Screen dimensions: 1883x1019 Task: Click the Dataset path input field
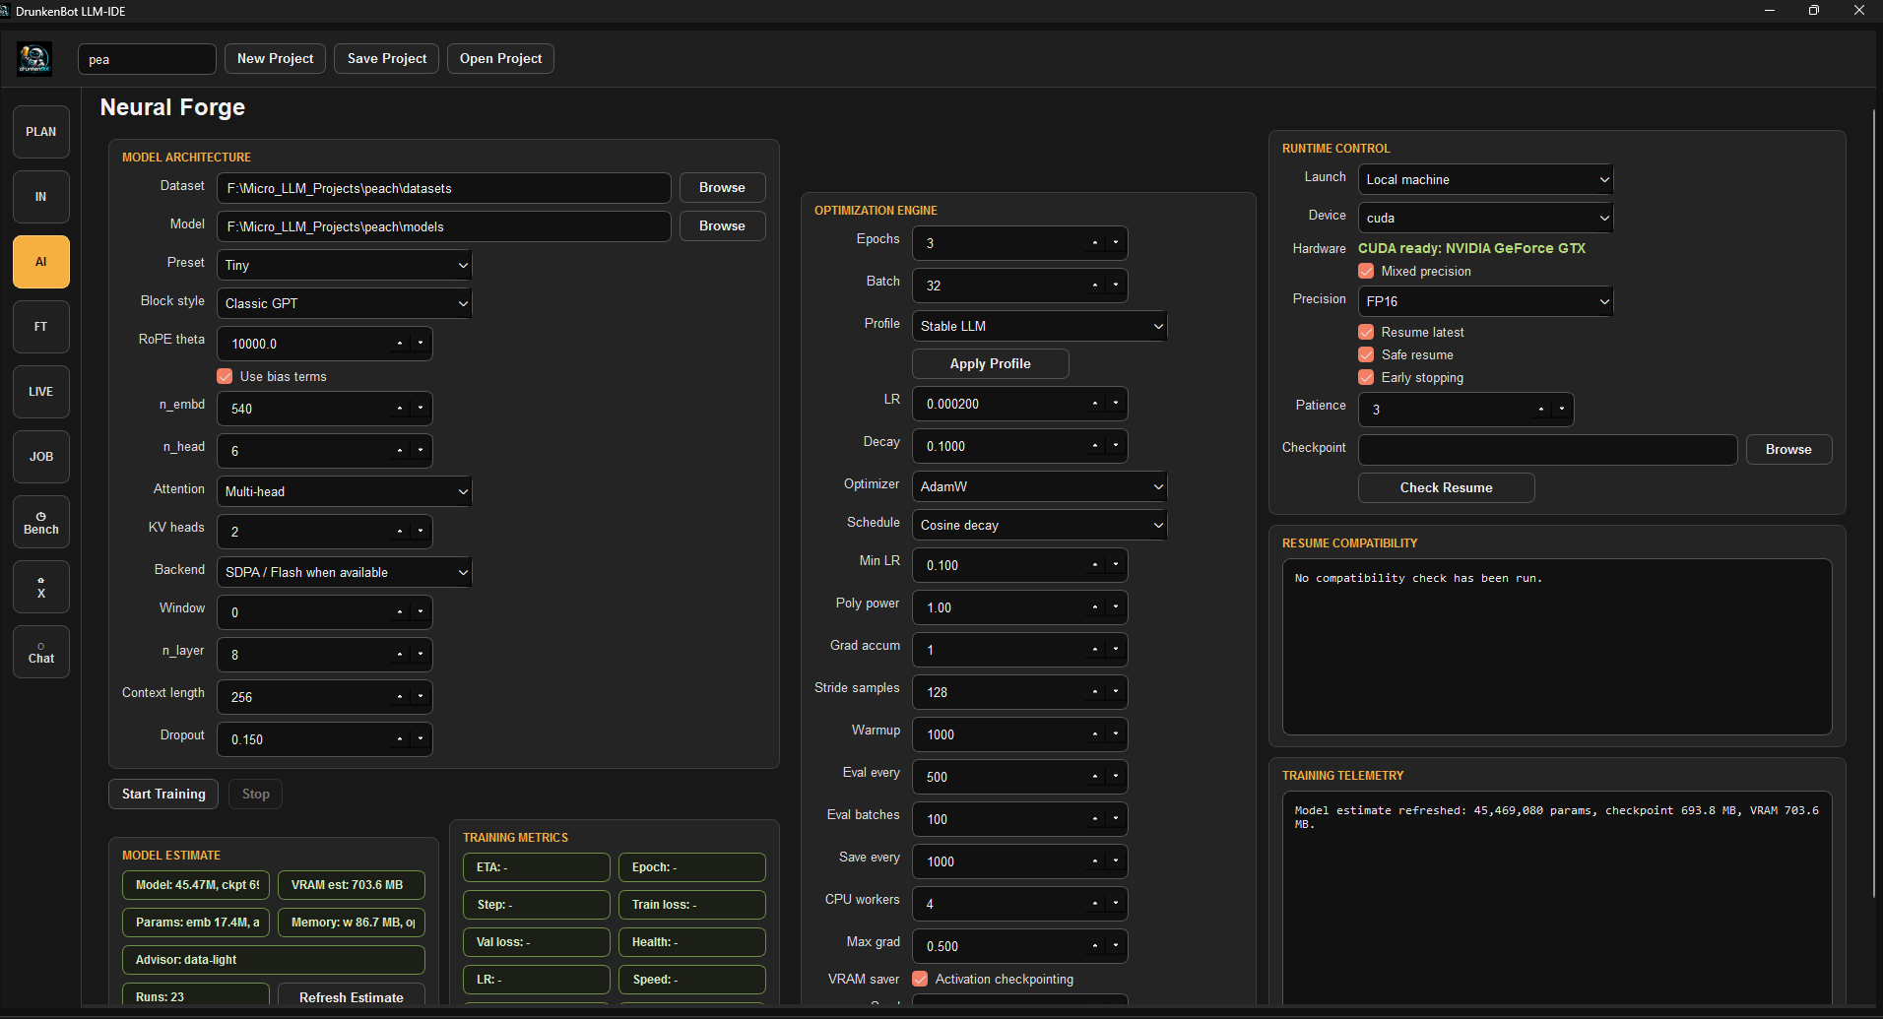tap(444, 188)
